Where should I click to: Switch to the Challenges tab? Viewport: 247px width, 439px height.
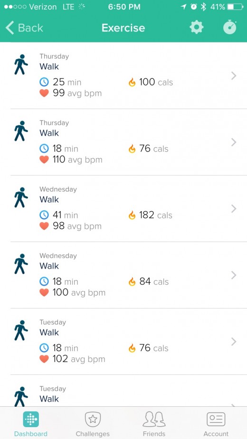point(93,424)
